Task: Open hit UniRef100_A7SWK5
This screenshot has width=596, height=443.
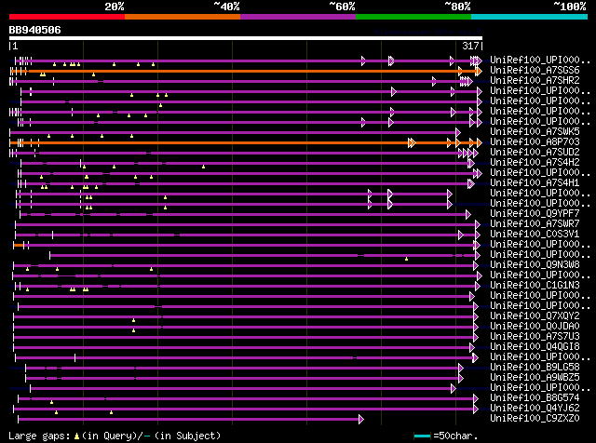Action: click(x=535, y=132)
